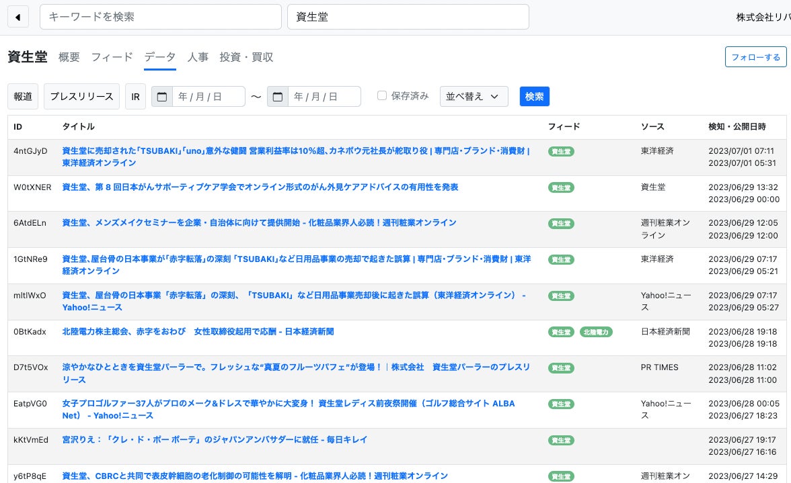Click 資生堂 tag in 0BtKadx row

[x=561, y=333]
